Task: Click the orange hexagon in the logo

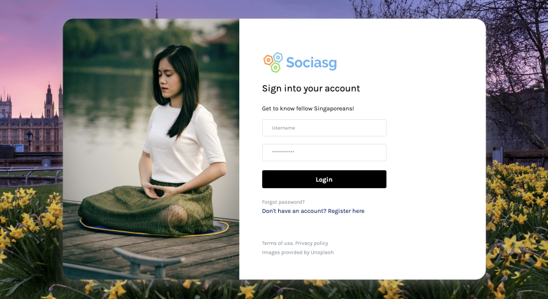Action: (268, 60)
